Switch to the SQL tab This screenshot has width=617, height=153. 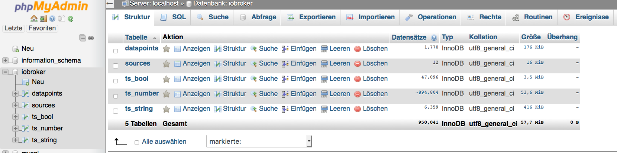click(174, 17)
